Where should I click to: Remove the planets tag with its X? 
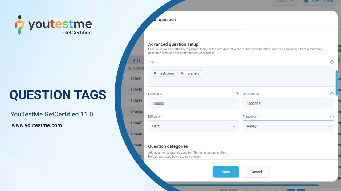182,73
